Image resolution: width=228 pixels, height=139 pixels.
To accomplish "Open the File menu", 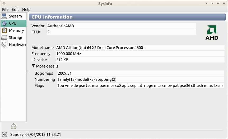I will (x=5, y=9).
